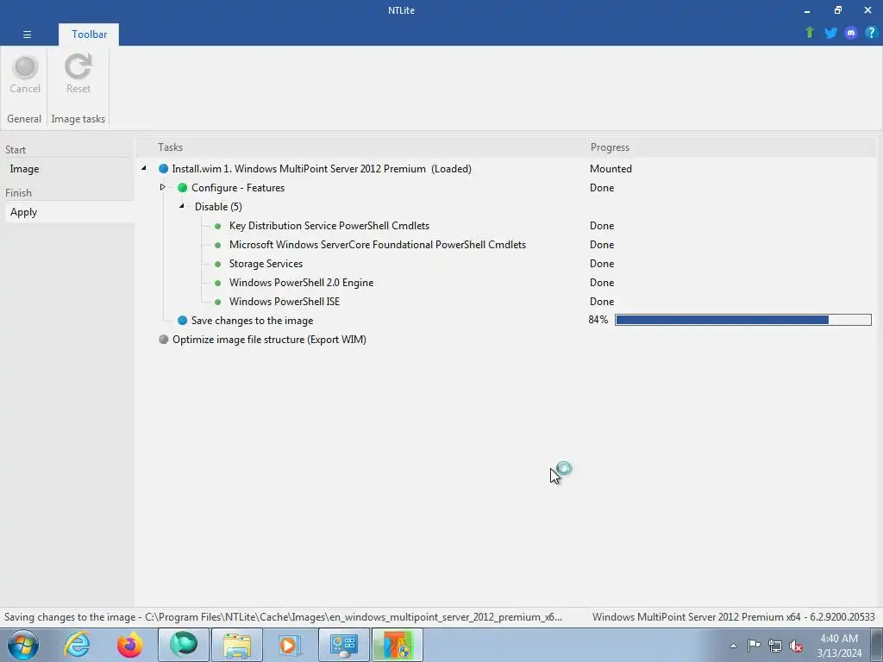This screenshot has height=662, width=883.
Task: Click the Image tasks group label
Action: pyautogui.click(x=78, y=119)
